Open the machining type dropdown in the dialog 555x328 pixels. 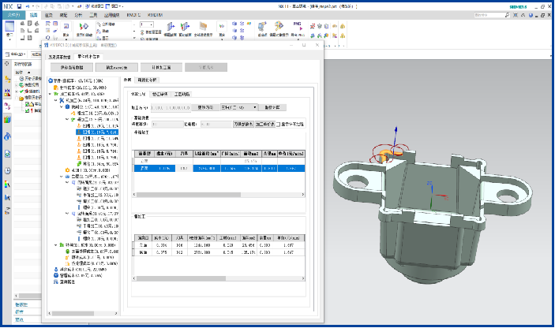[x=238, y=107]
